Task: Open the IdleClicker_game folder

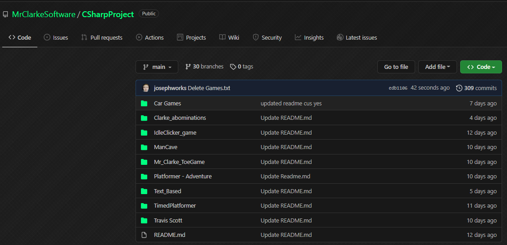Action: (x=175, y=132)
